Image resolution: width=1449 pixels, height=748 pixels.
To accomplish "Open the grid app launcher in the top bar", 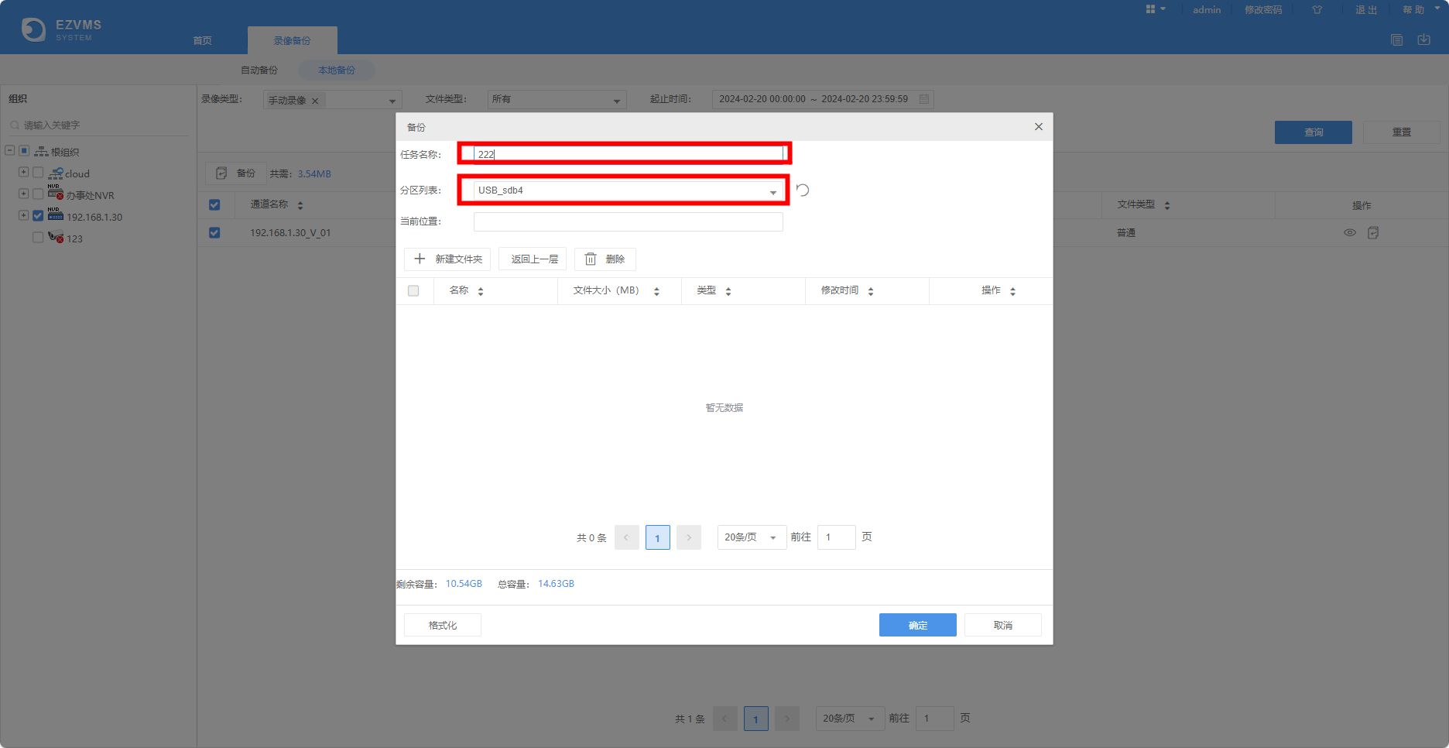I will click(x=1153, y=9).
